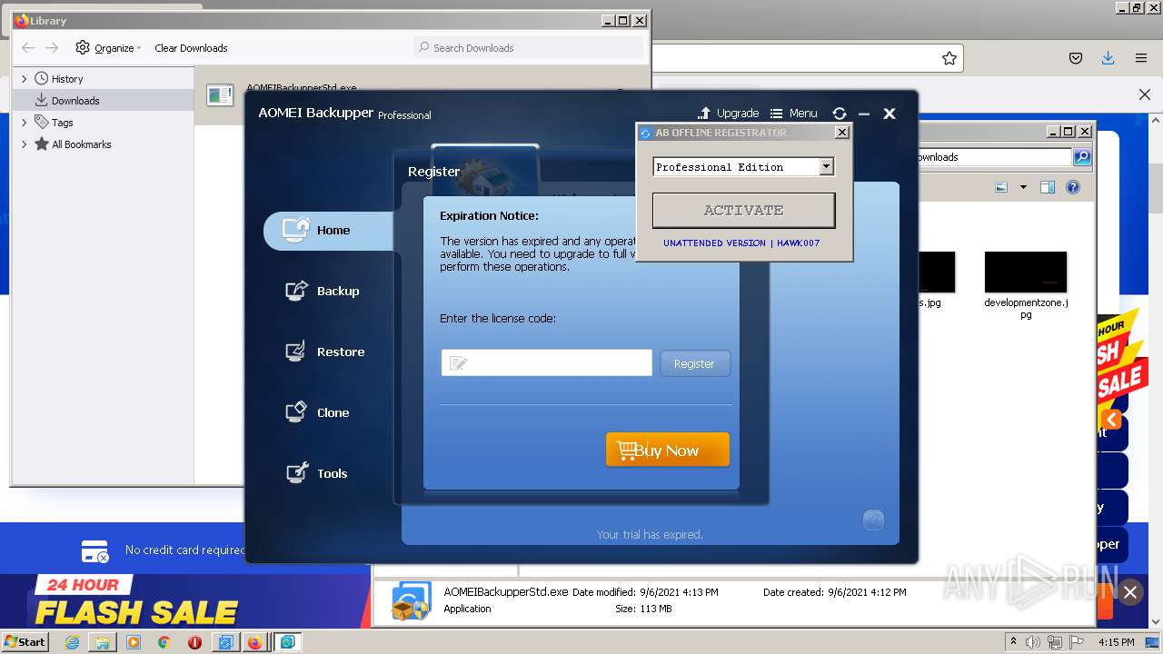The width and height of the screenshot is (1163, 654).
Task: Click the license code input field
Action: 547,363
